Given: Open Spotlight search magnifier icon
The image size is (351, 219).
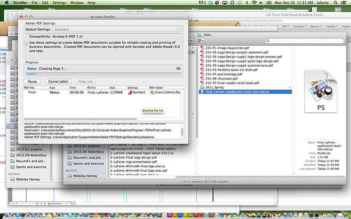Looking at the screenshot, I should click(335, 2).
